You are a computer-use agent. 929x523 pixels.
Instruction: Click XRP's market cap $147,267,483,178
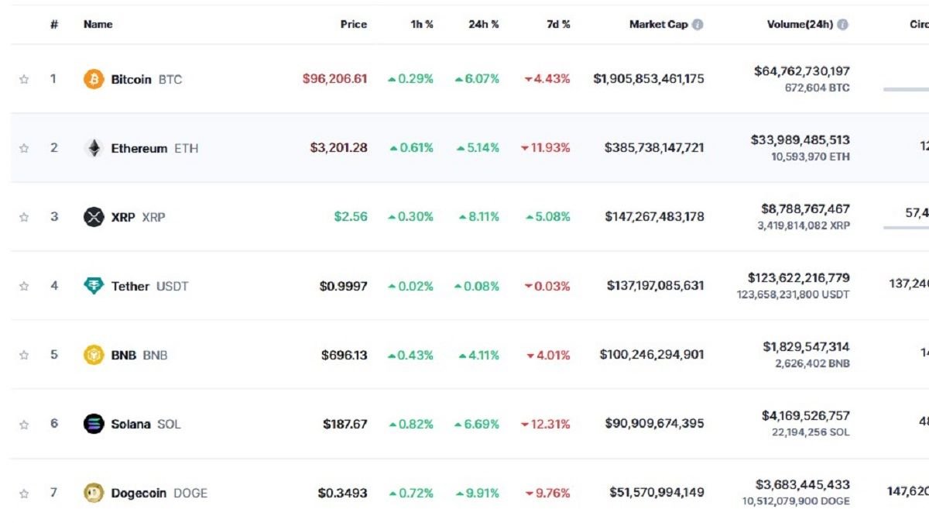coord(655,217)
